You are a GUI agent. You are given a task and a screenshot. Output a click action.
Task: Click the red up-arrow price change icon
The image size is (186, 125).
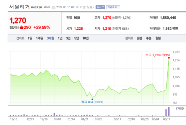click(21, 27)
